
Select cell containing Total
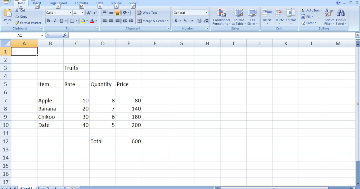coord(102,141)
